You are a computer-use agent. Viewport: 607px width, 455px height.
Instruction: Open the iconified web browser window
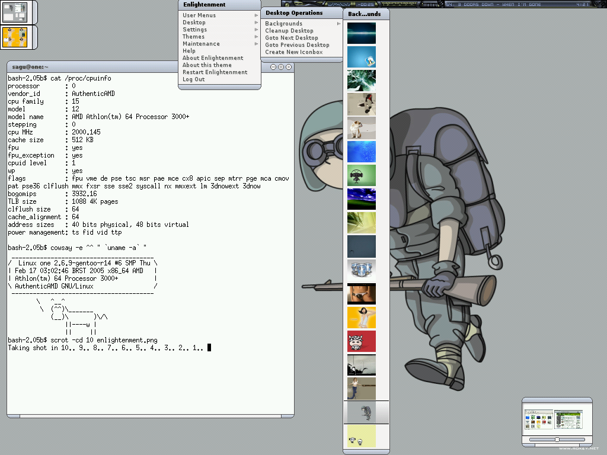(x=568, y=420)
